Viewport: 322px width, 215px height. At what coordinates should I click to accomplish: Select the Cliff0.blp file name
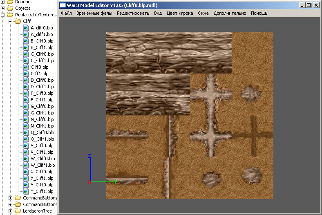(40, 67)
